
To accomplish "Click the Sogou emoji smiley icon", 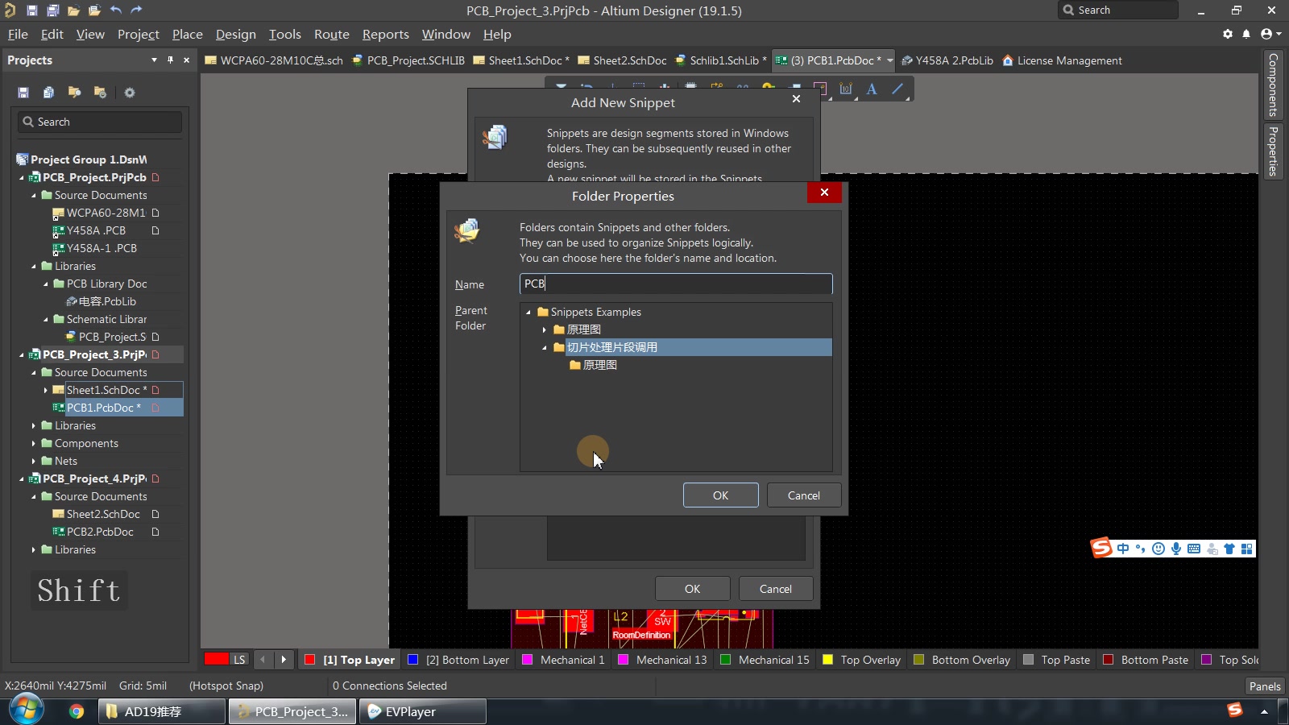I will 1158,549.
